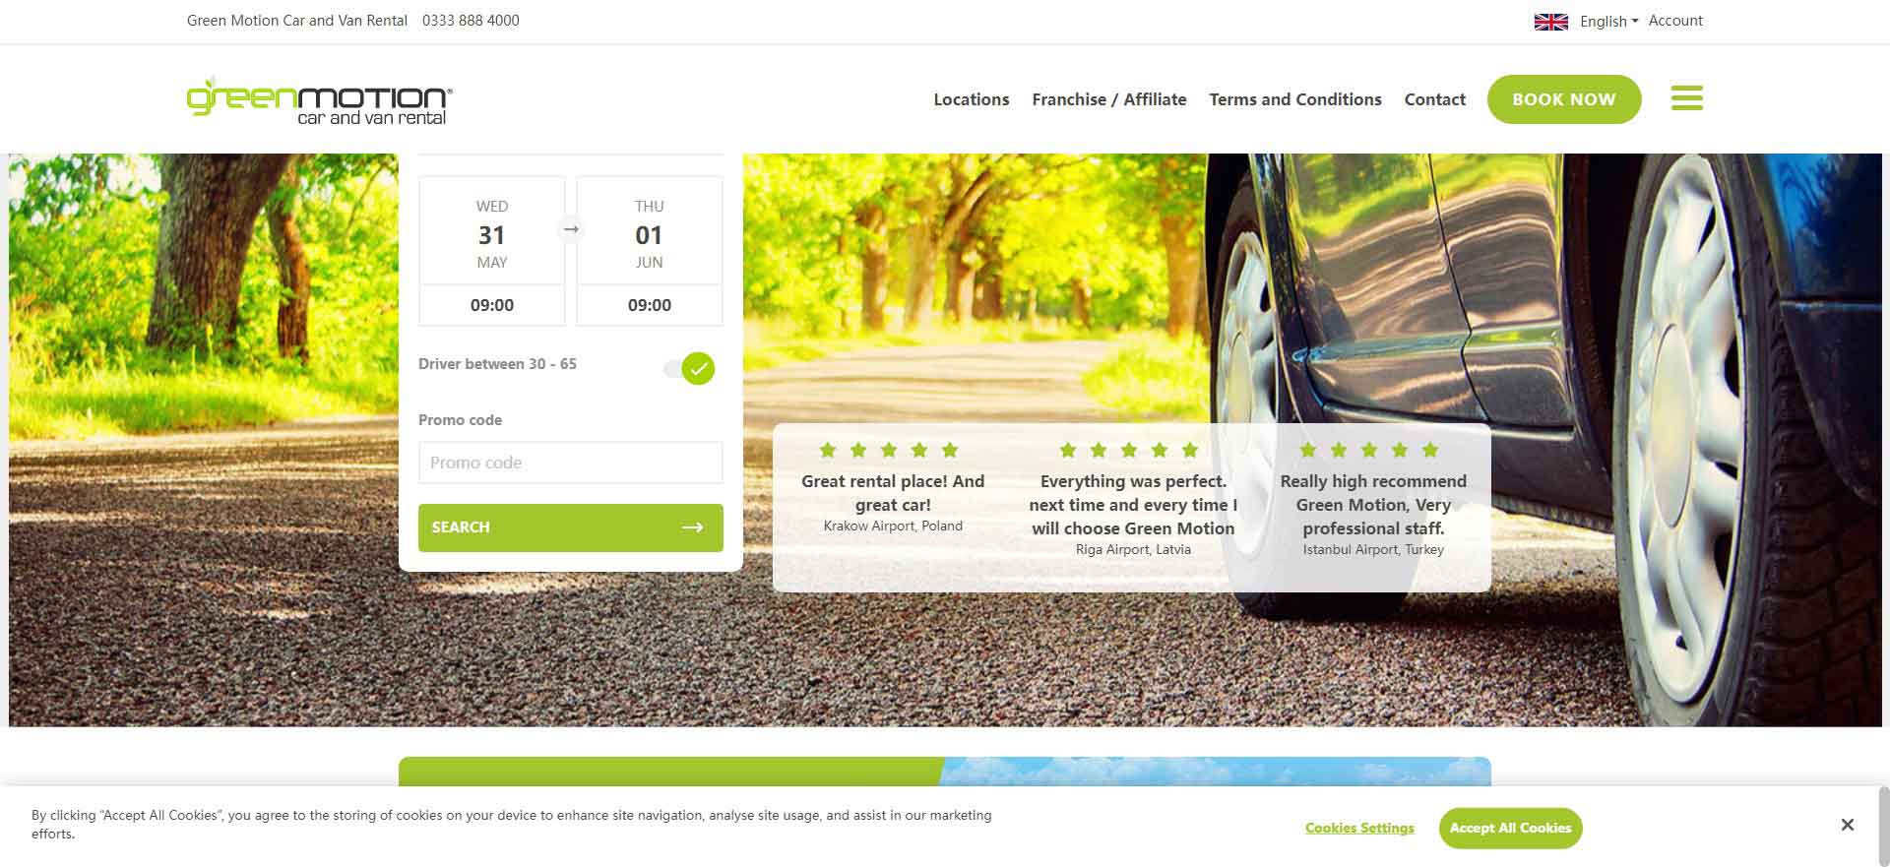Open the hamburger menu icon
The height and width of the screenshot is (867, 1890).
(1686, 98)
